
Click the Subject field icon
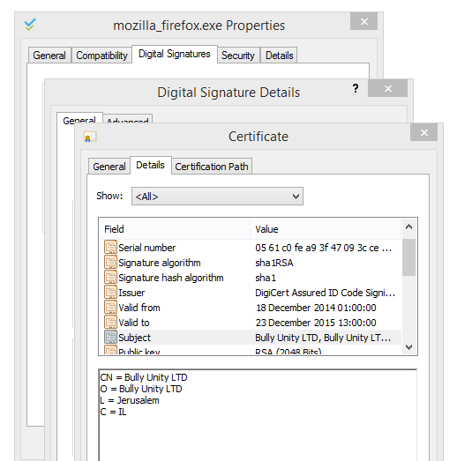(x=110, y=338)
